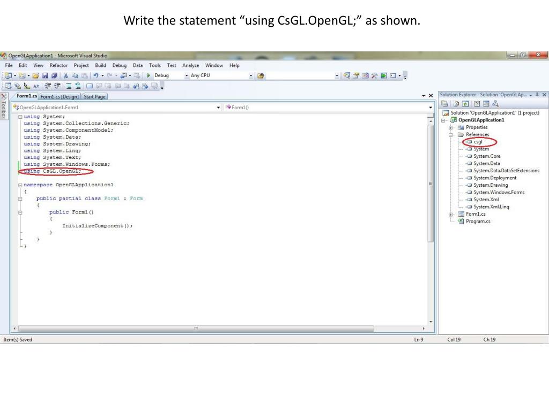Click Refresh in the Solution Explorer toolbar
Image resolution: width=549 pixels, height=411 pixels.
coord(465,104)
